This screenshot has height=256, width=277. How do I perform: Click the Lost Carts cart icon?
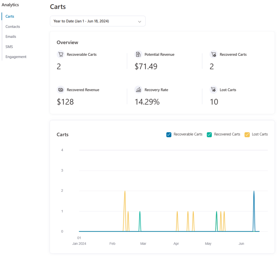point(213,90)
